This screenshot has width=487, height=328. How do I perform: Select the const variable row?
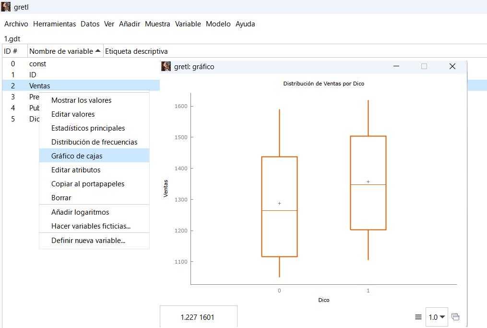pyautogui.click(x=37, y=63)
